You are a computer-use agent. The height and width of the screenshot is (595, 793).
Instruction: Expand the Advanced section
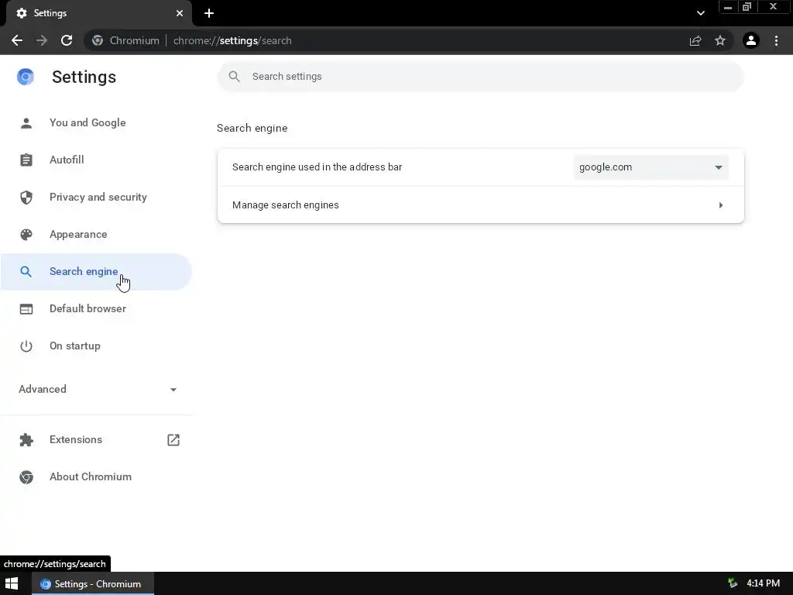[x=96, y=389]
